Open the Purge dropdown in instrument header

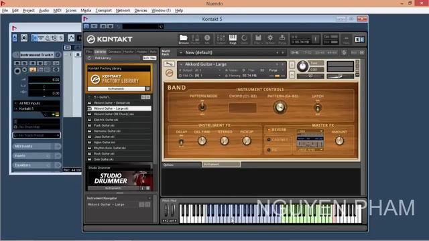coord(275,70)
